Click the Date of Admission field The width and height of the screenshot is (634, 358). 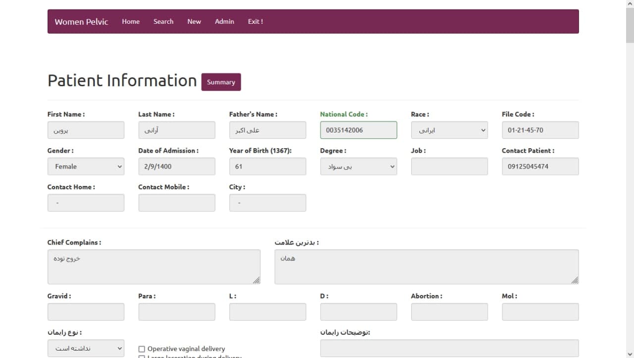point(176,167)
